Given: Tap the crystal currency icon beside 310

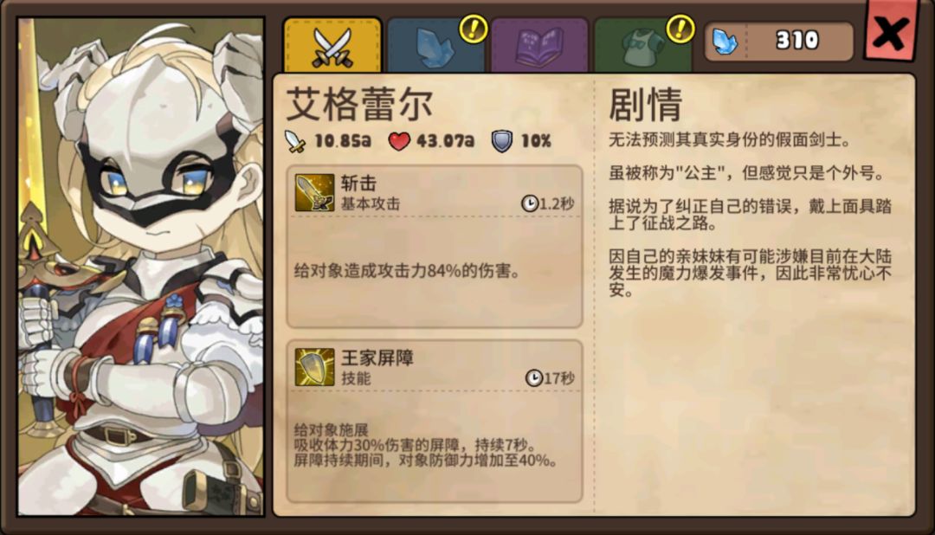Looking at the screenshot, I should (x=725, y=42).
